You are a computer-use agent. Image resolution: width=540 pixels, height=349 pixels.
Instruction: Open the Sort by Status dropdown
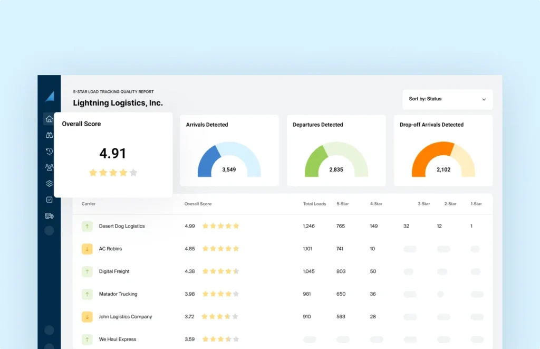pos(447,99)
